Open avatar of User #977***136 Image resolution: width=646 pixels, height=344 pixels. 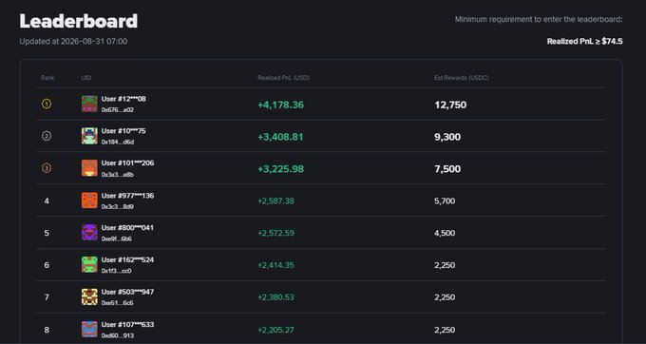89,201
